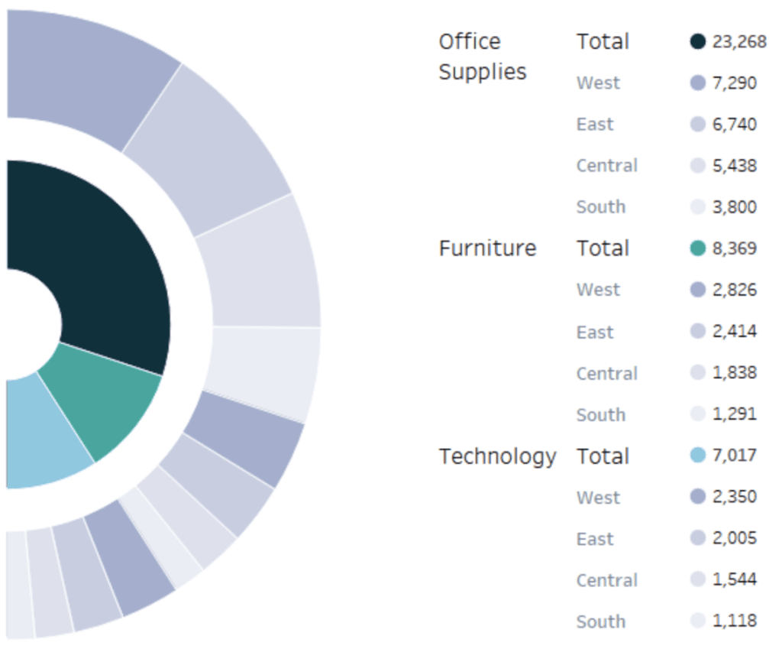782x652 pixels.
Task: Select the Office Supplies category label
Action: tap(483, 57)
